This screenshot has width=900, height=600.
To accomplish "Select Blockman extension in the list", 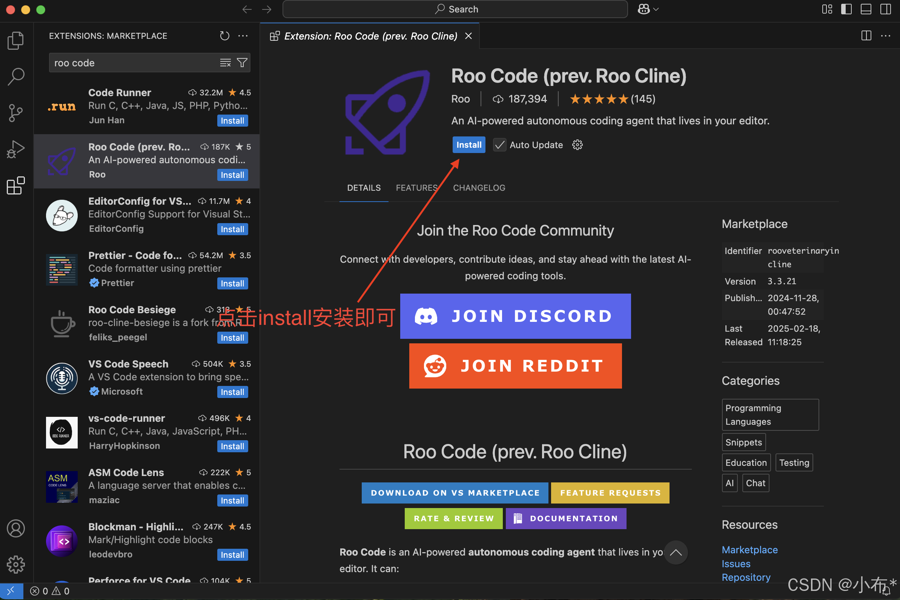I will (x=147, y=541).
